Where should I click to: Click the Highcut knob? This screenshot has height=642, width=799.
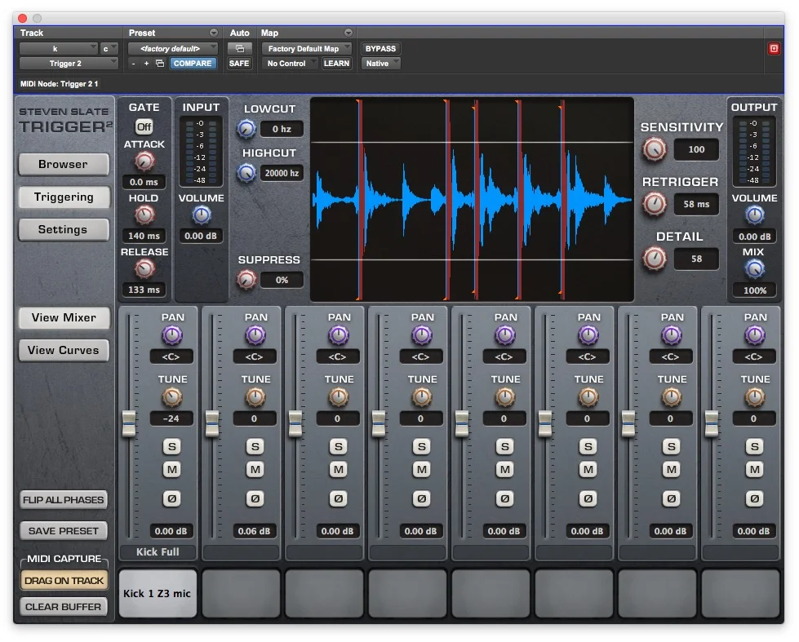tap(246, 173)
